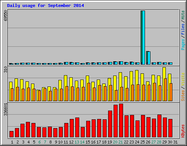The image size is (187, 146).
Task: Click day label 16 on the axis
Action: [x=93, y=142]
